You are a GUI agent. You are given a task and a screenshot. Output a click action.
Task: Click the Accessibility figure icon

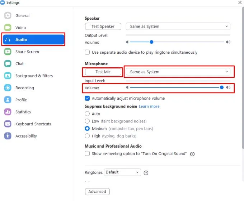coord(8,136)
